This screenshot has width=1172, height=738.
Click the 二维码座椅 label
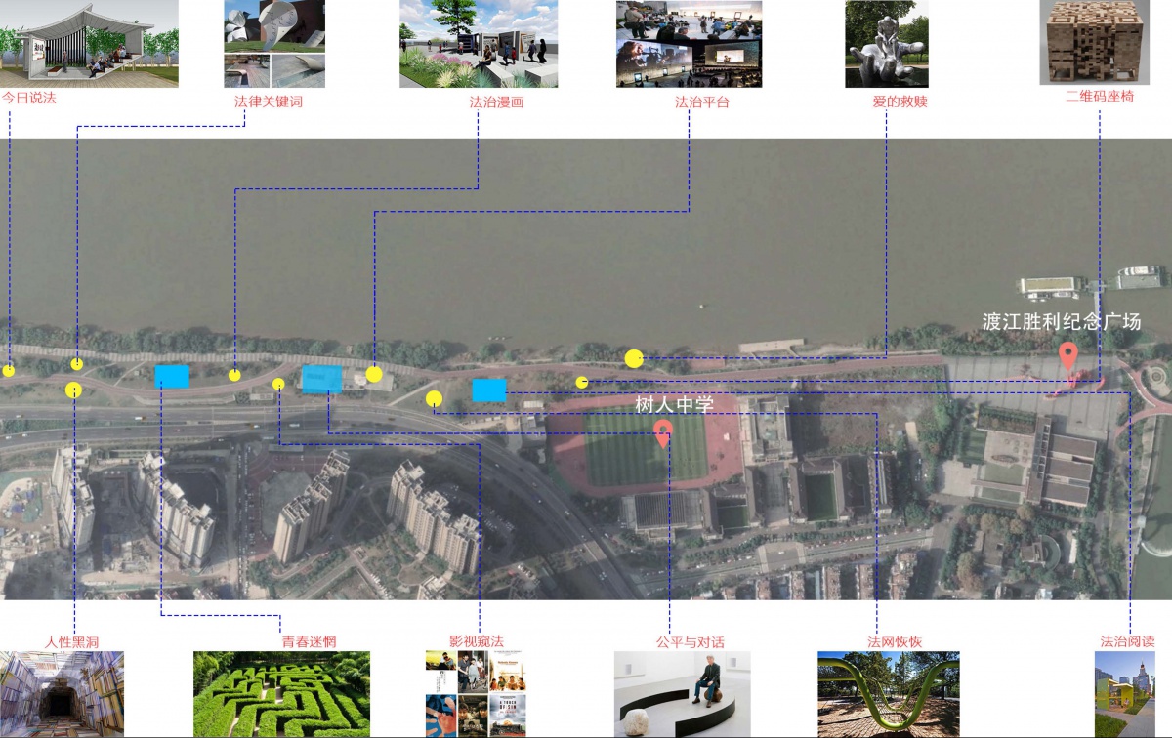[1101, 98]
